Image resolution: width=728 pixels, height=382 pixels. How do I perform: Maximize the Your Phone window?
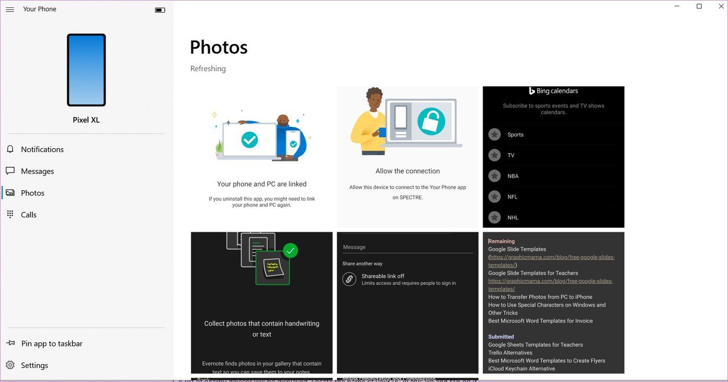[699, 6]
